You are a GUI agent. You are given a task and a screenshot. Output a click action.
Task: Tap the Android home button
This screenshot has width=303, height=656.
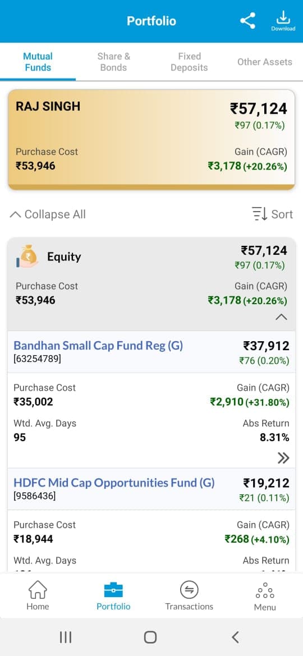pyautogui.click(x=150, y=637)
